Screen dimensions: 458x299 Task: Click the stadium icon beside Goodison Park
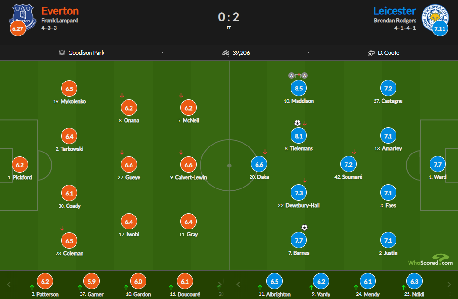point(62,53)
